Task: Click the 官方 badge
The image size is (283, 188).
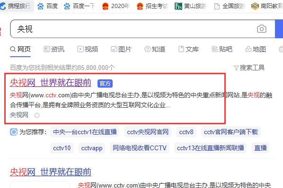Action: [105, 84]
